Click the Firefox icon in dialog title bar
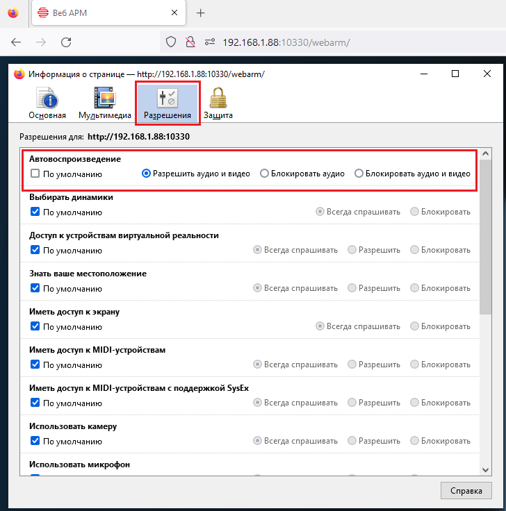Screen dimensions: 506x511 19,74
